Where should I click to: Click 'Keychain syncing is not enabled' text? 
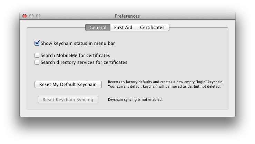pos(135,99)
